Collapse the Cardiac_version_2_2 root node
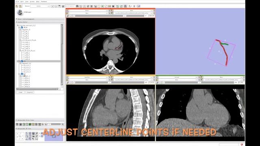The width and height of the screenshot is (260, 146). [18, 25]
